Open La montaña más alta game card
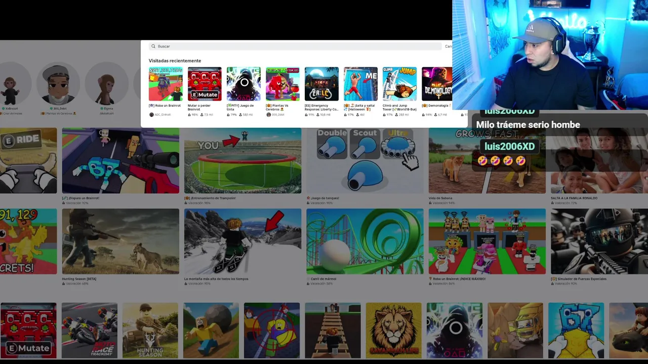This screenshot has height=364, width=648. point(242,242)
